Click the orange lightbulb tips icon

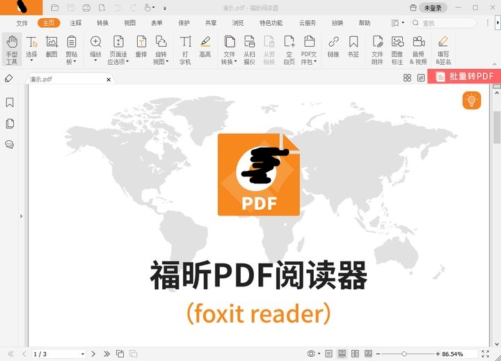472,100
